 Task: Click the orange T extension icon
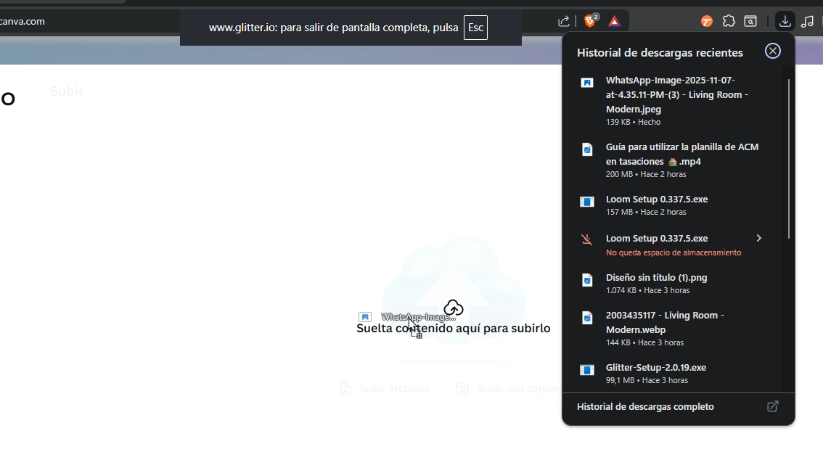(x=707, y=21)
